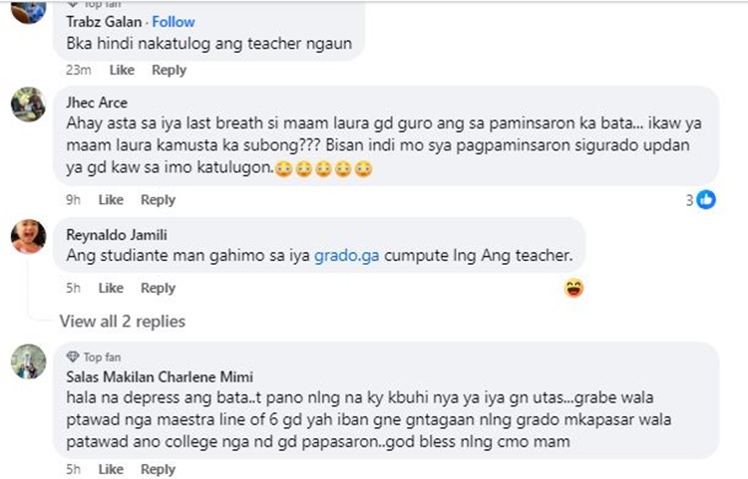Click the laughing emoji reaction on Reynaldo's comment
Image resolution: width=748 pixels, height=479 pixels.
pos(573,288)
